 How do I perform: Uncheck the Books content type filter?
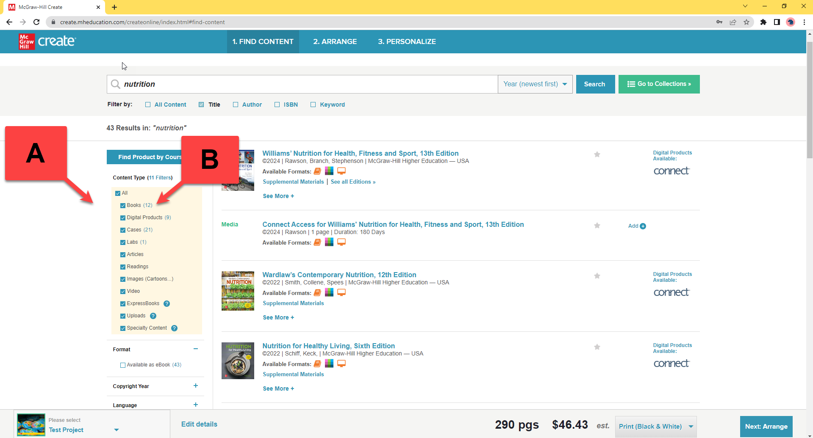click(x=122, y=205)
